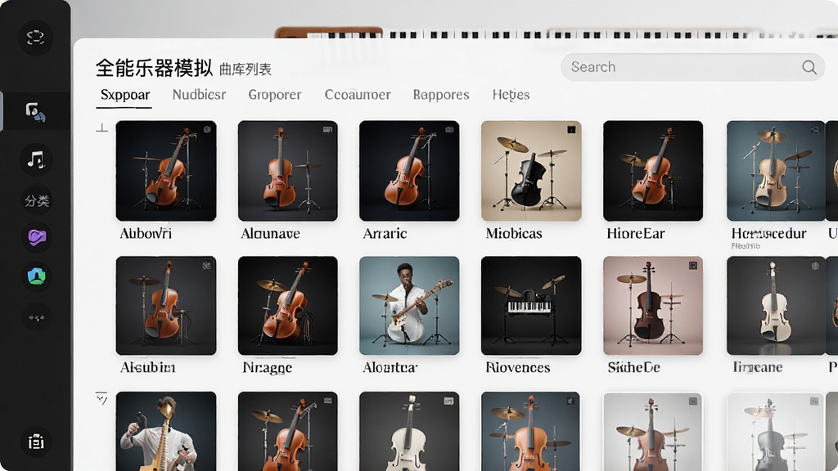The height and width of the screenshot is (471, 838).
Task: Click the HioreEar name label
Action: tap(635, 233)
